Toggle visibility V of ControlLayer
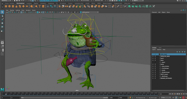187x99 pixels. pyautogui.click(x=153, y=68)
